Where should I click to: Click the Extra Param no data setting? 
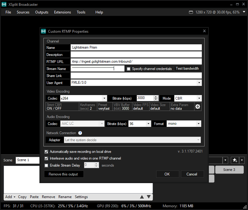tap(182, 107)
